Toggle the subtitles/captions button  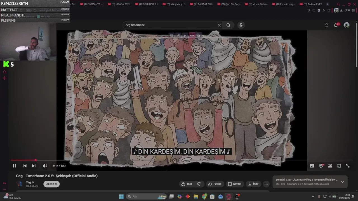[312, 166]
